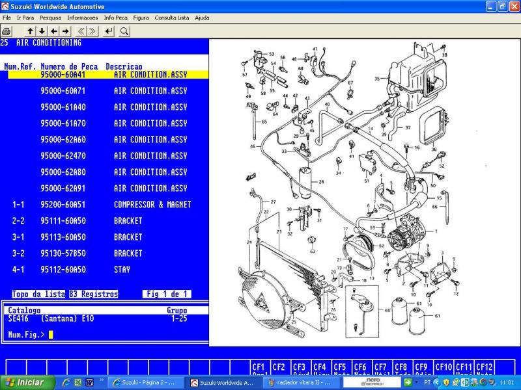Viewport: 521px width, 390px height.
Task: Click the printer icon in toolbar
Action: tap(7, 31)
